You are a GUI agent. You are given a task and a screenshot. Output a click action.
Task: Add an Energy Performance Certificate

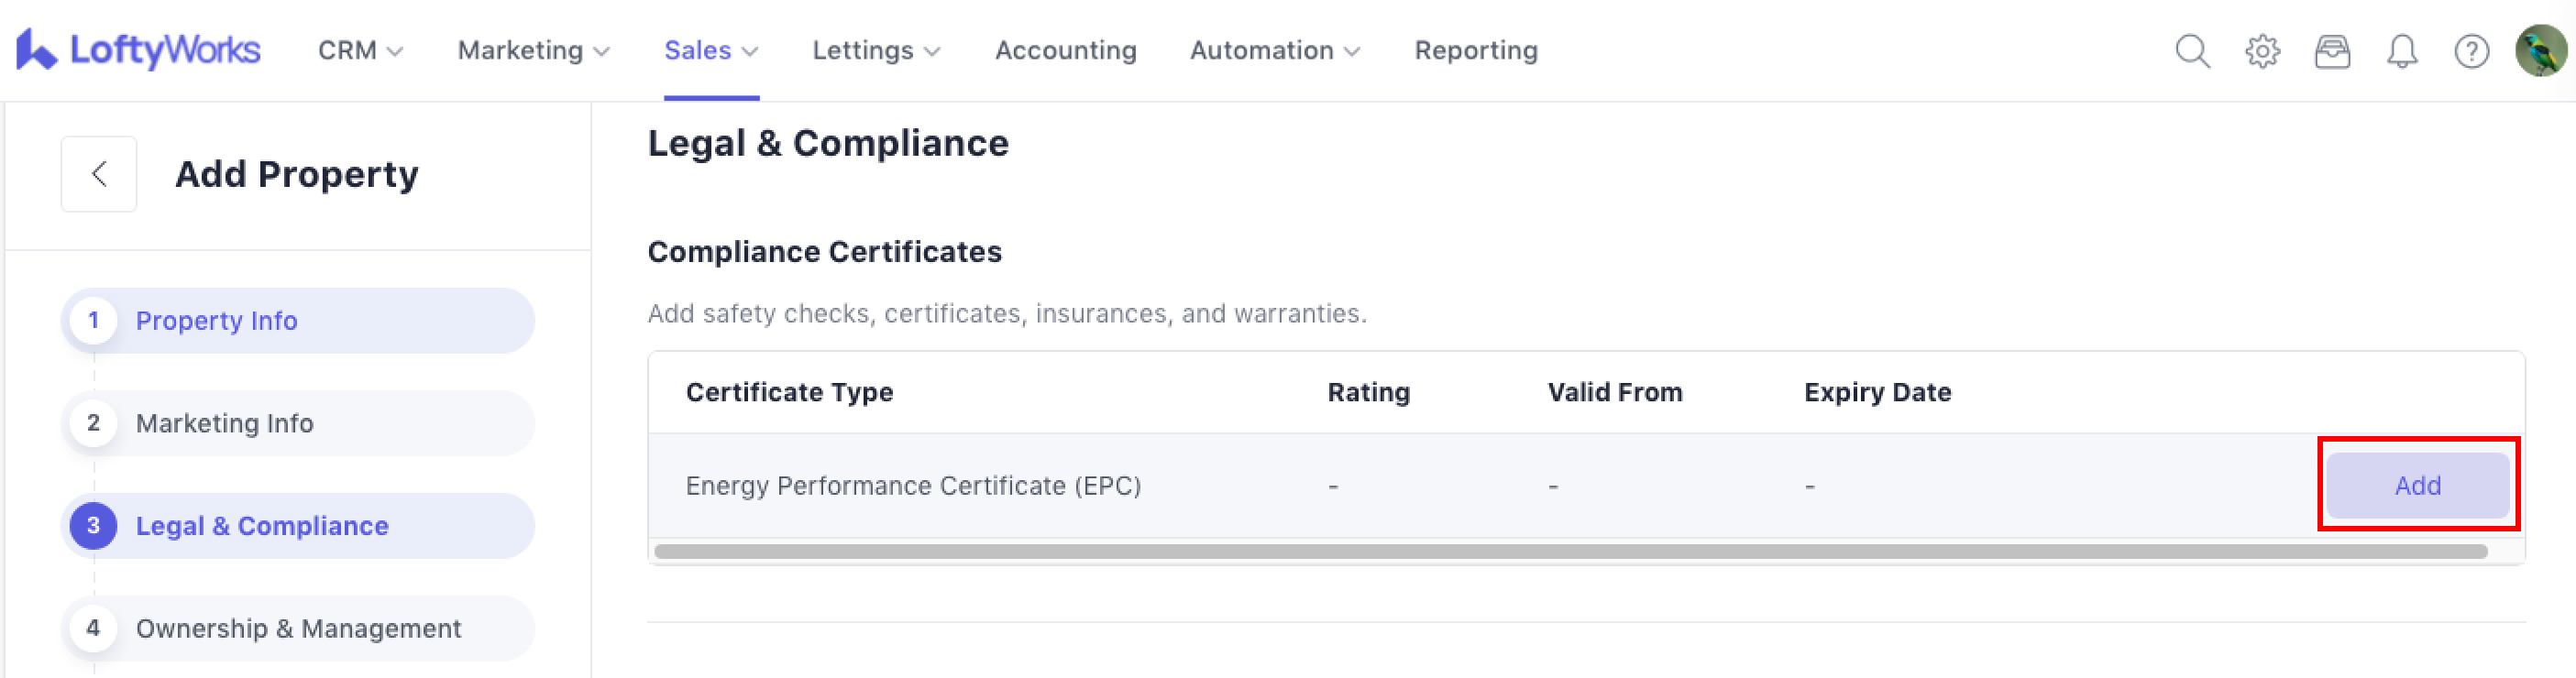click(x=2417, y=485)
